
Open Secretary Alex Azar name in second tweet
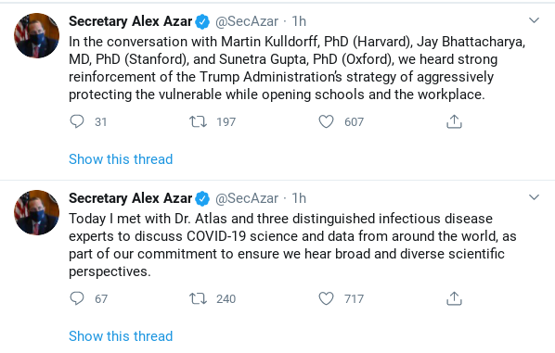coord(130,198)
